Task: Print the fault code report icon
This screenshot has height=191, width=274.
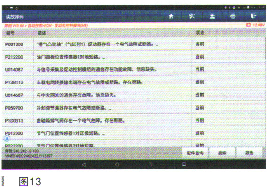Action: [x=233, y=16]
